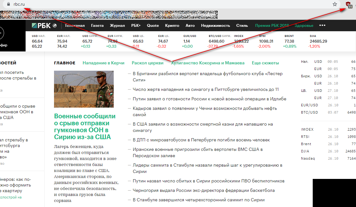Go to РБК+ section
The image size is (356, 207).
[136, 26]
